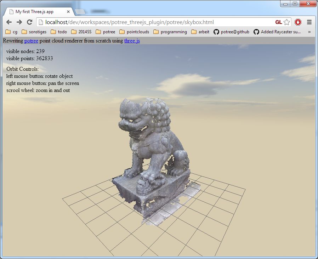
Task: Open the Chrome hamburger menu
Action: (309, 22)
